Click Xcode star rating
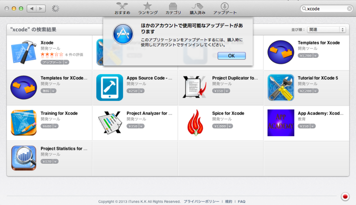 pyautogui.click(x=52, y=54)
